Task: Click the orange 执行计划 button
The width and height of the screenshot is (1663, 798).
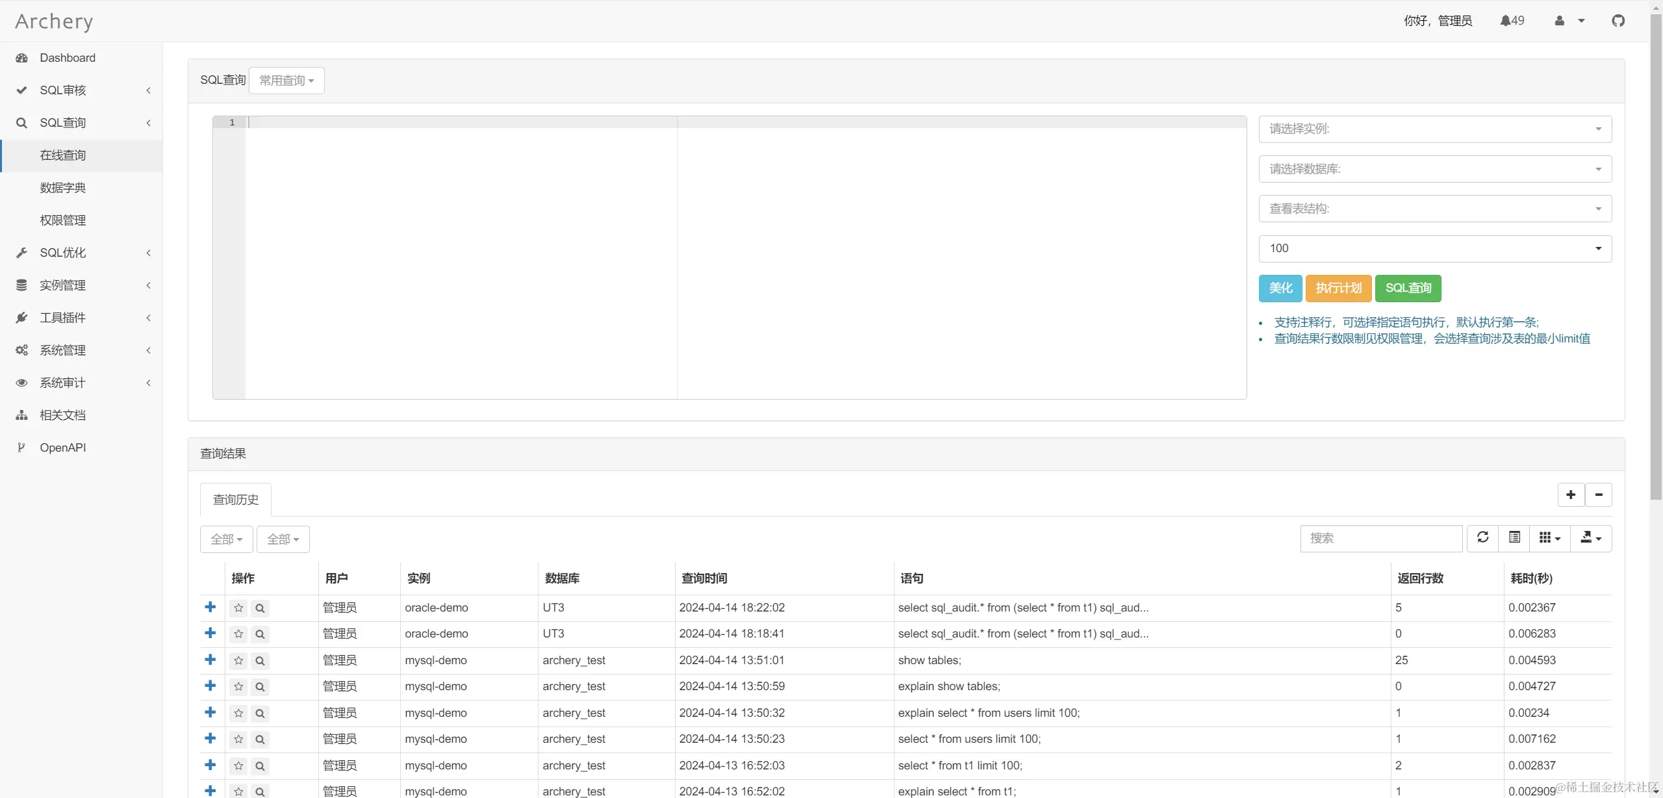Action: tap(1338, 288)
